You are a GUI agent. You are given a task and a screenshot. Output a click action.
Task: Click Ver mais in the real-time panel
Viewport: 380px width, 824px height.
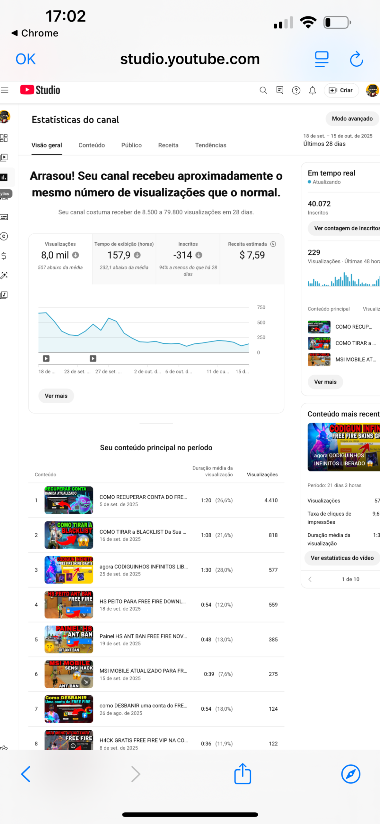(x=325, y=382)
